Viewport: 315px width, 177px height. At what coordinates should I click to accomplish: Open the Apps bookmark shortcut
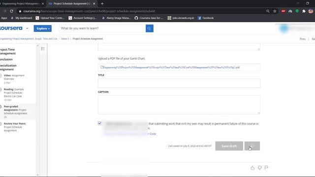pos(4,18)
